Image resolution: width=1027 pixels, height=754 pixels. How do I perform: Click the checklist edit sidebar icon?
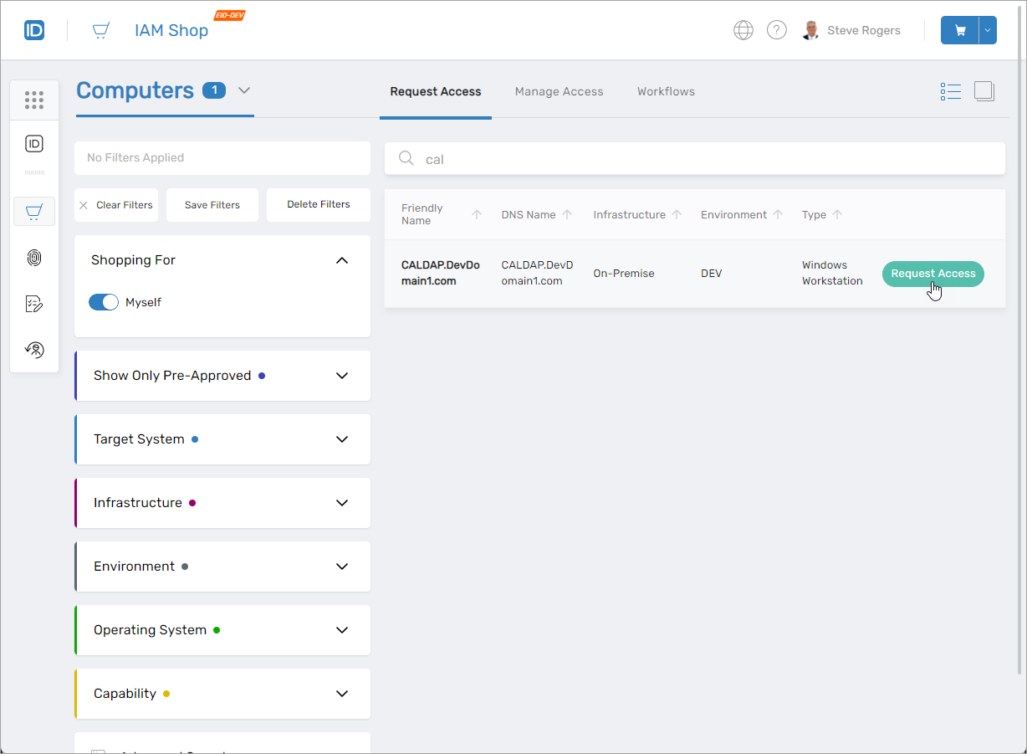pyautogui.click(x=34, y=304)
